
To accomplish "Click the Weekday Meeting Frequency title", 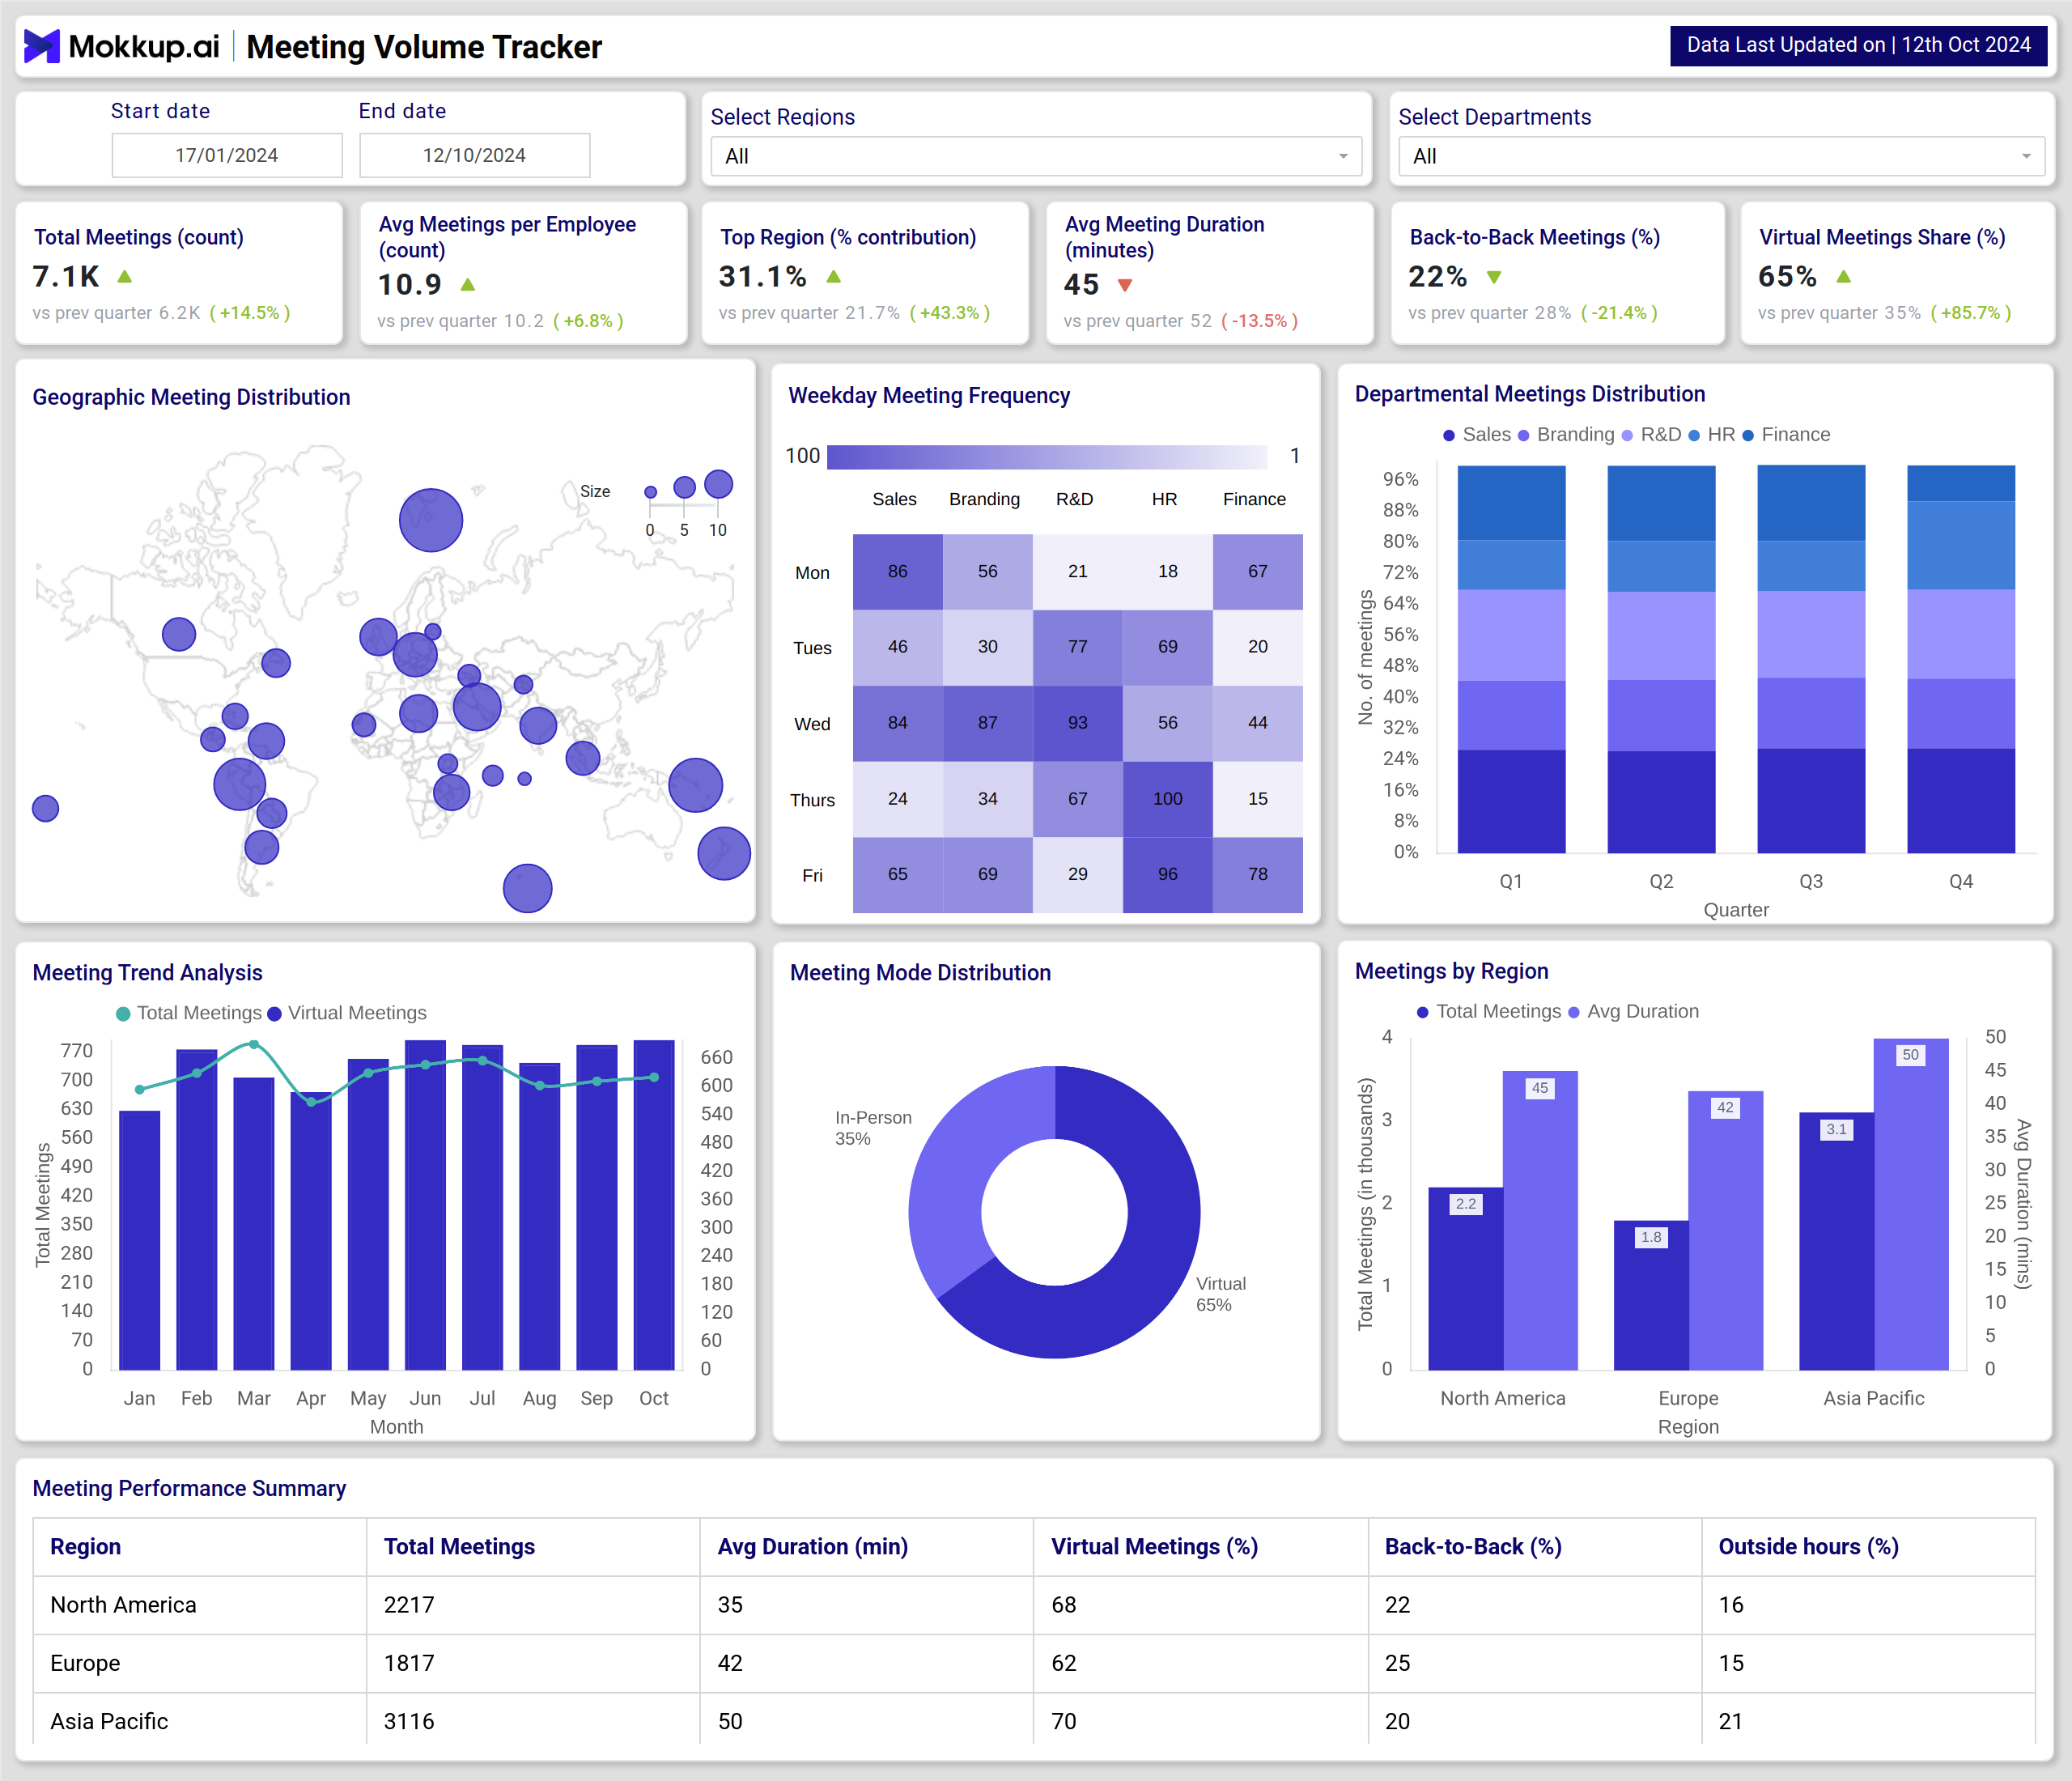I will coord(929,396).
